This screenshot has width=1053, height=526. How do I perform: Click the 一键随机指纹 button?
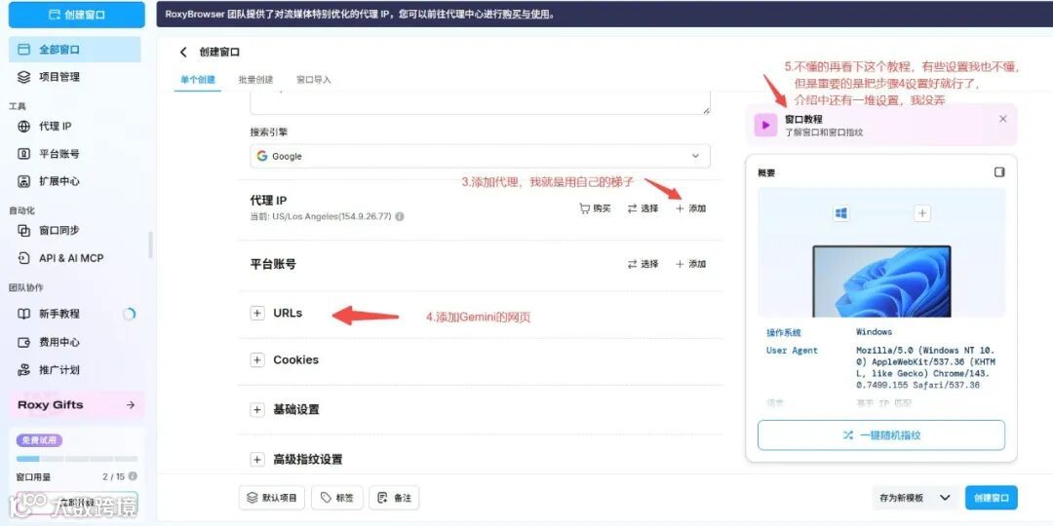click(881, 434)
